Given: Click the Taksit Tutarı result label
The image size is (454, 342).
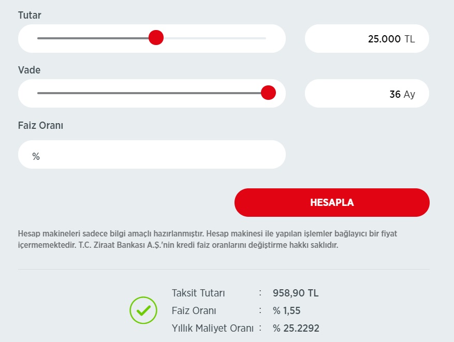Looking at the screenshot, I should (x=198, y=293).
